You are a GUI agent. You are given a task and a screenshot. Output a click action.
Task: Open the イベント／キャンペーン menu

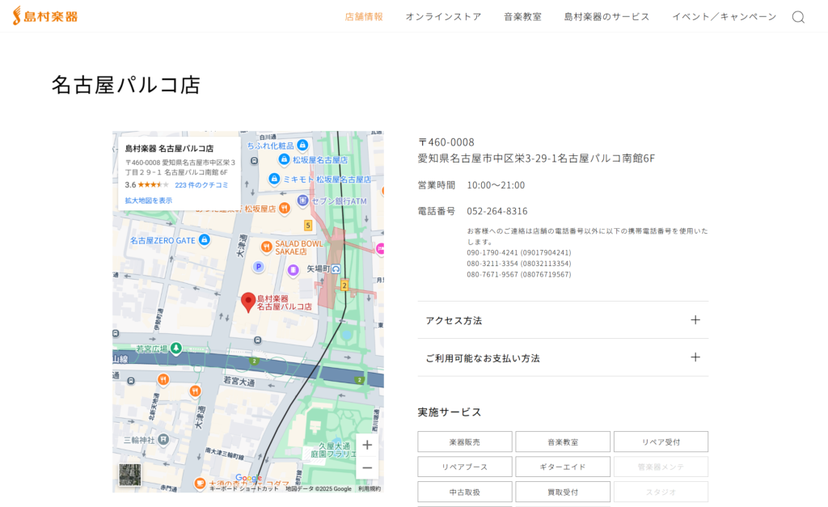point(724,17)
